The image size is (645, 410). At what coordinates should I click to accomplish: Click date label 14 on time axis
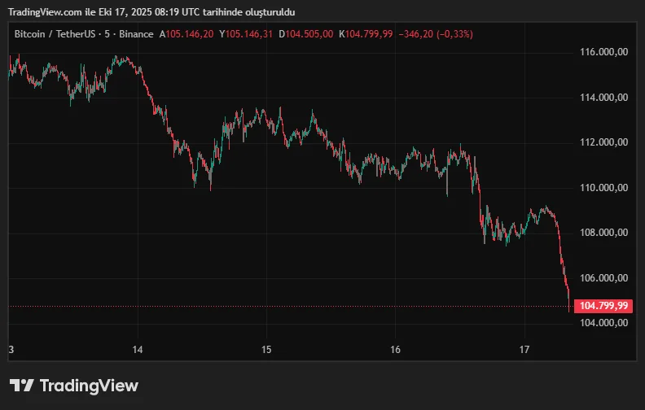pos(138,349)
